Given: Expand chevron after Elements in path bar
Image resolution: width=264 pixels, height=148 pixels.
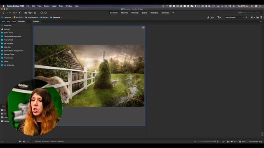Looking at the screenshot, I should (x=61, y=17).
